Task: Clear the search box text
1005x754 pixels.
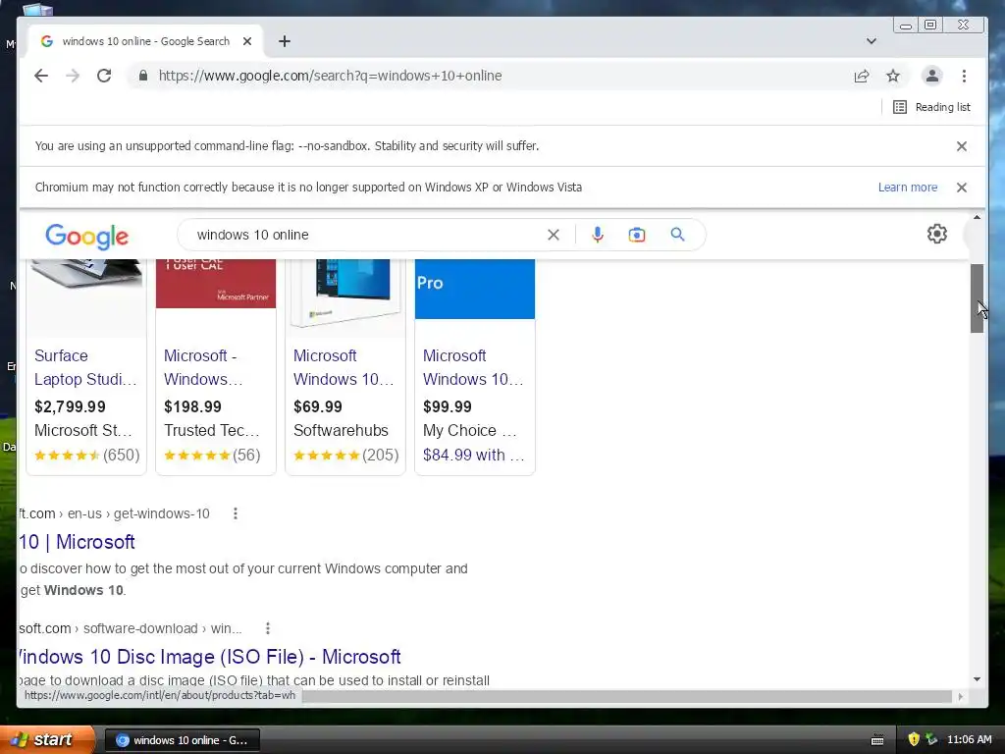Action: coord(554,235)
